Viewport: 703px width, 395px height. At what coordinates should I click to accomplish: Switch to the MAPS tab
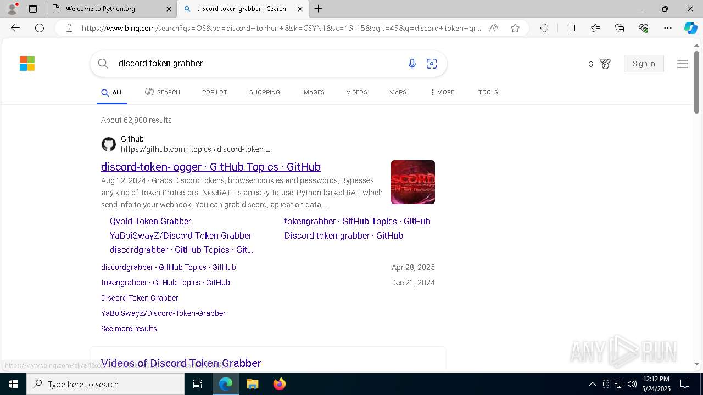tap(398, 92)
